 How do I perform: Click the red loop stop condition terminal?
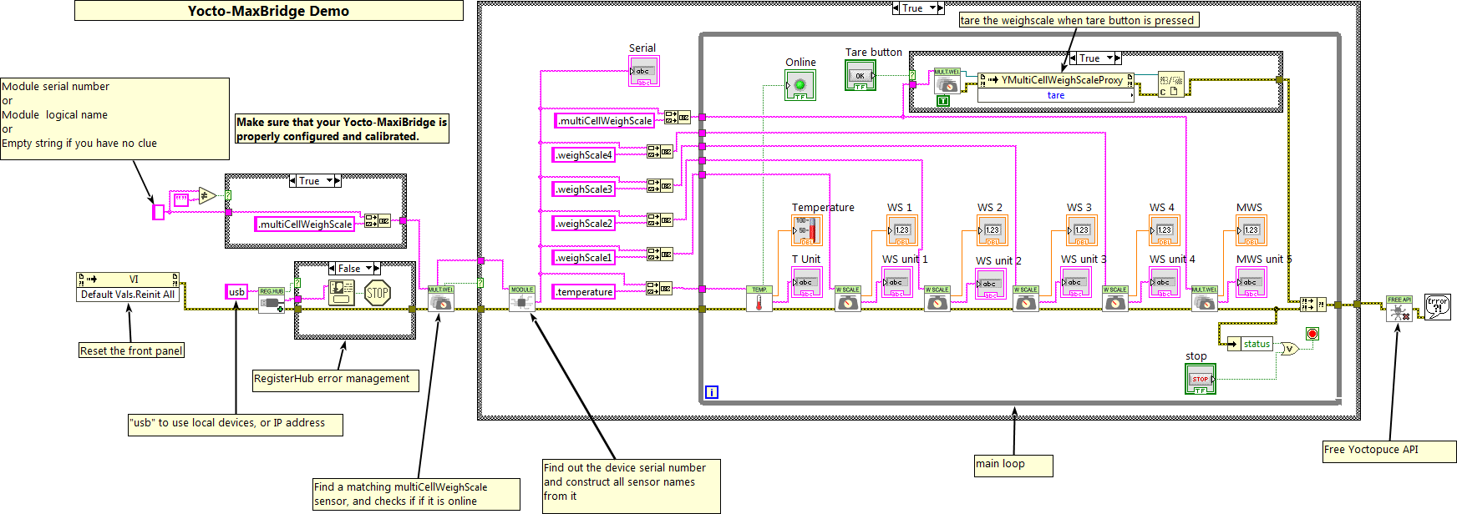pos(1312,334)
